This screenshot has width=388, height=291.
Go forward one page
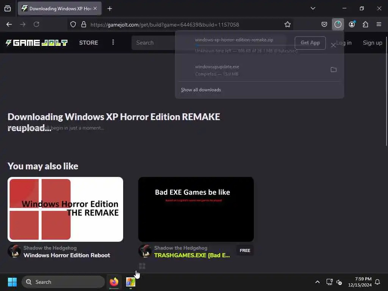coord(23,24)
